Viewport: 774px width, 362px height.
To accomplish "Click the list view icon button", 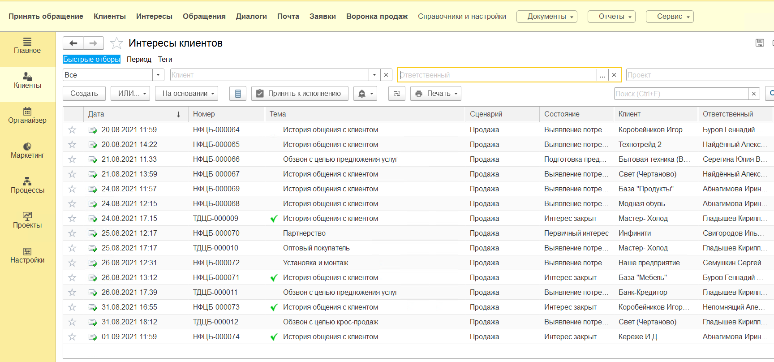I will point(238,94).
